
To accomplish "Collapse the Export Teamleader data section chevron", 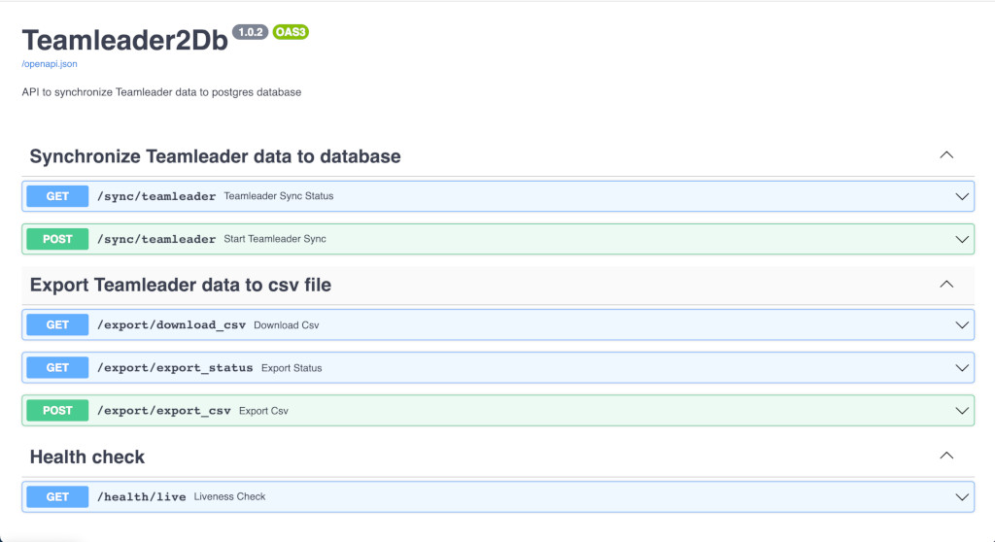I will point(946,284).
